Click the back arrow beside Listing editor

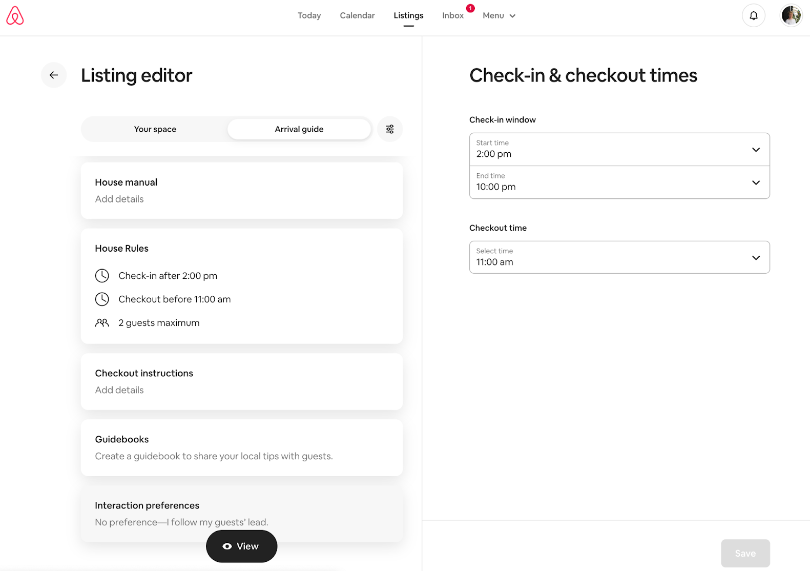[54, 75]
